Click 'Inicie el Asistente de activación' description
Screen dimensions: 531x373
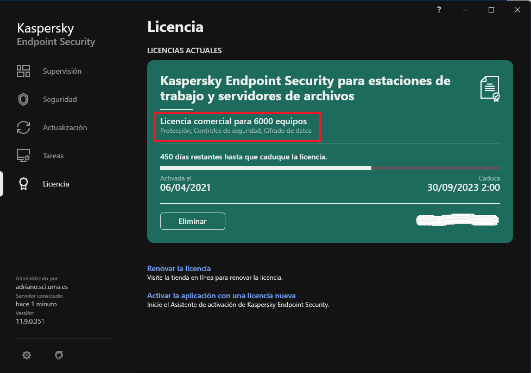click(238, 305)
